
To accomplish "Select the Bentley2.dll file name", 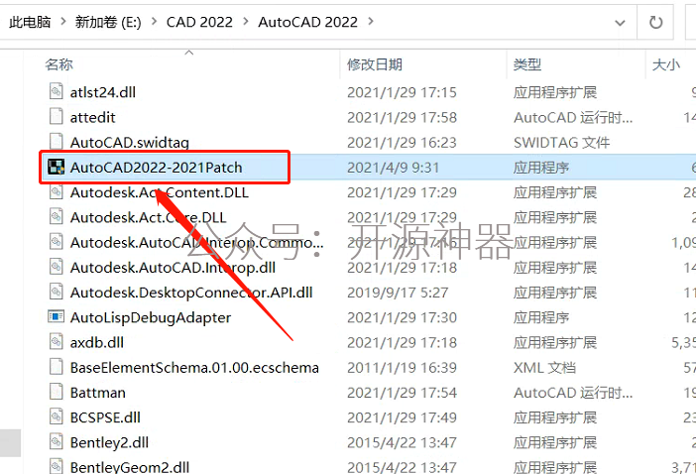I will pos(109,442).
